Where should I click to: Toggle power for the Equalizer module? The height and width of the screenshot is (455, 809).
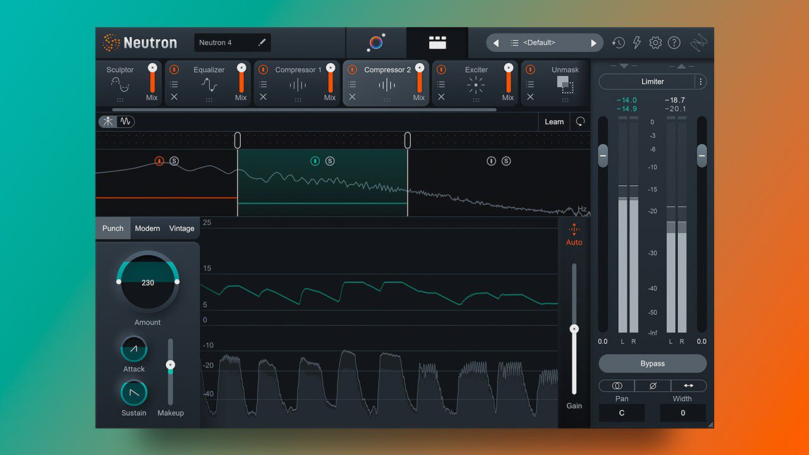click(x=174, y=70)
